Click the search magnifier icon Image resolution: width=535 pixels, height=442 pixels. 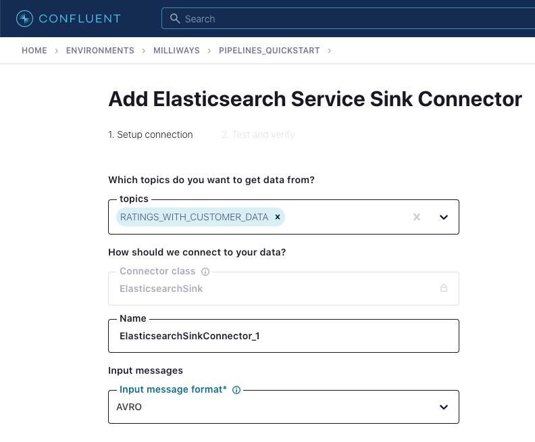175,18
